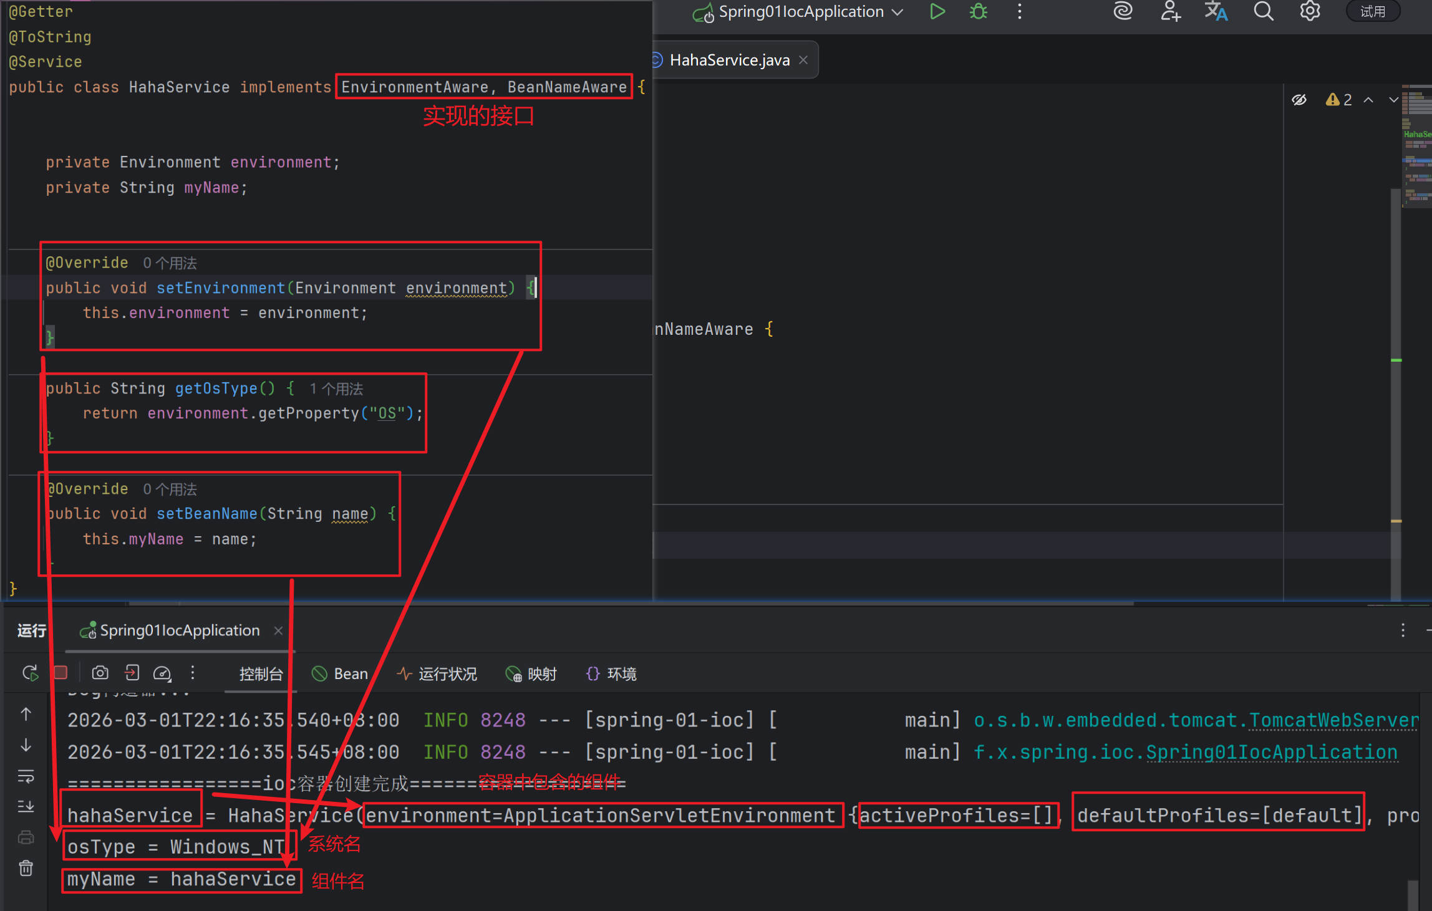Rerun Spring01IocApplication in the run panel
The width and height of the screenshot is (1432, 911).
[29, 673]
